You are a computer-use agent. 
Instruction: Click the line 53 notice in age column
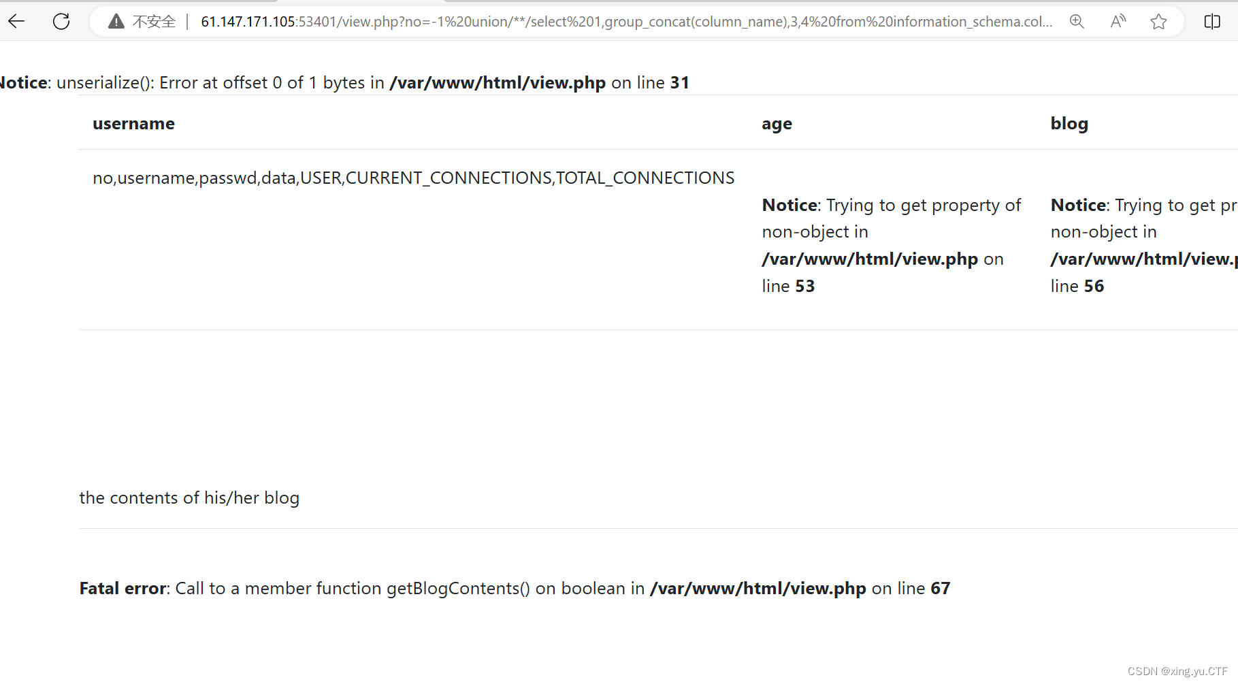(x=892, y=246)
